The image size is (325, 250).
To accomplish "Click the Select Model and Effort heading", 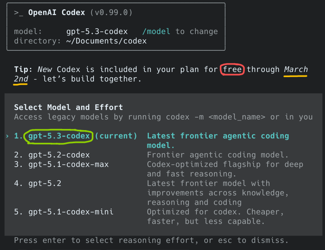I will (68, 107).
